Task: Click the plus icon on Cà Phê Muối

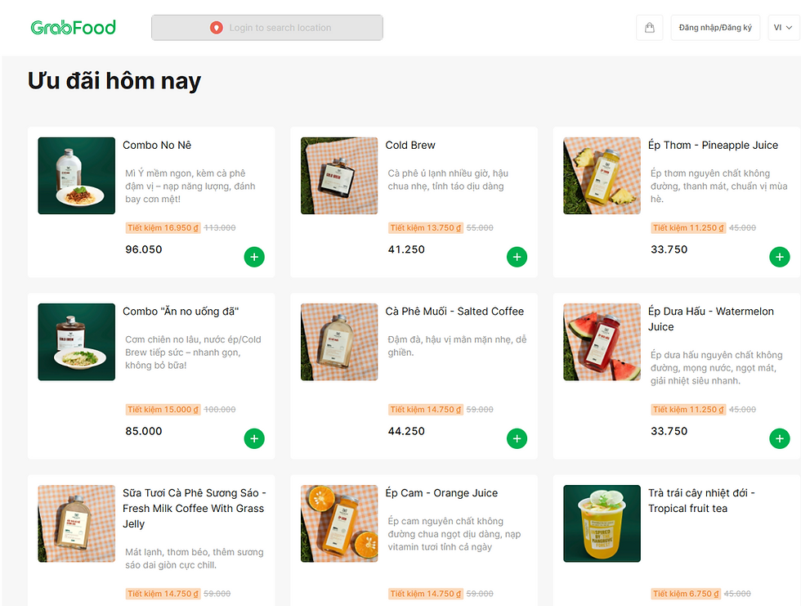Action: tap(517, 438)
